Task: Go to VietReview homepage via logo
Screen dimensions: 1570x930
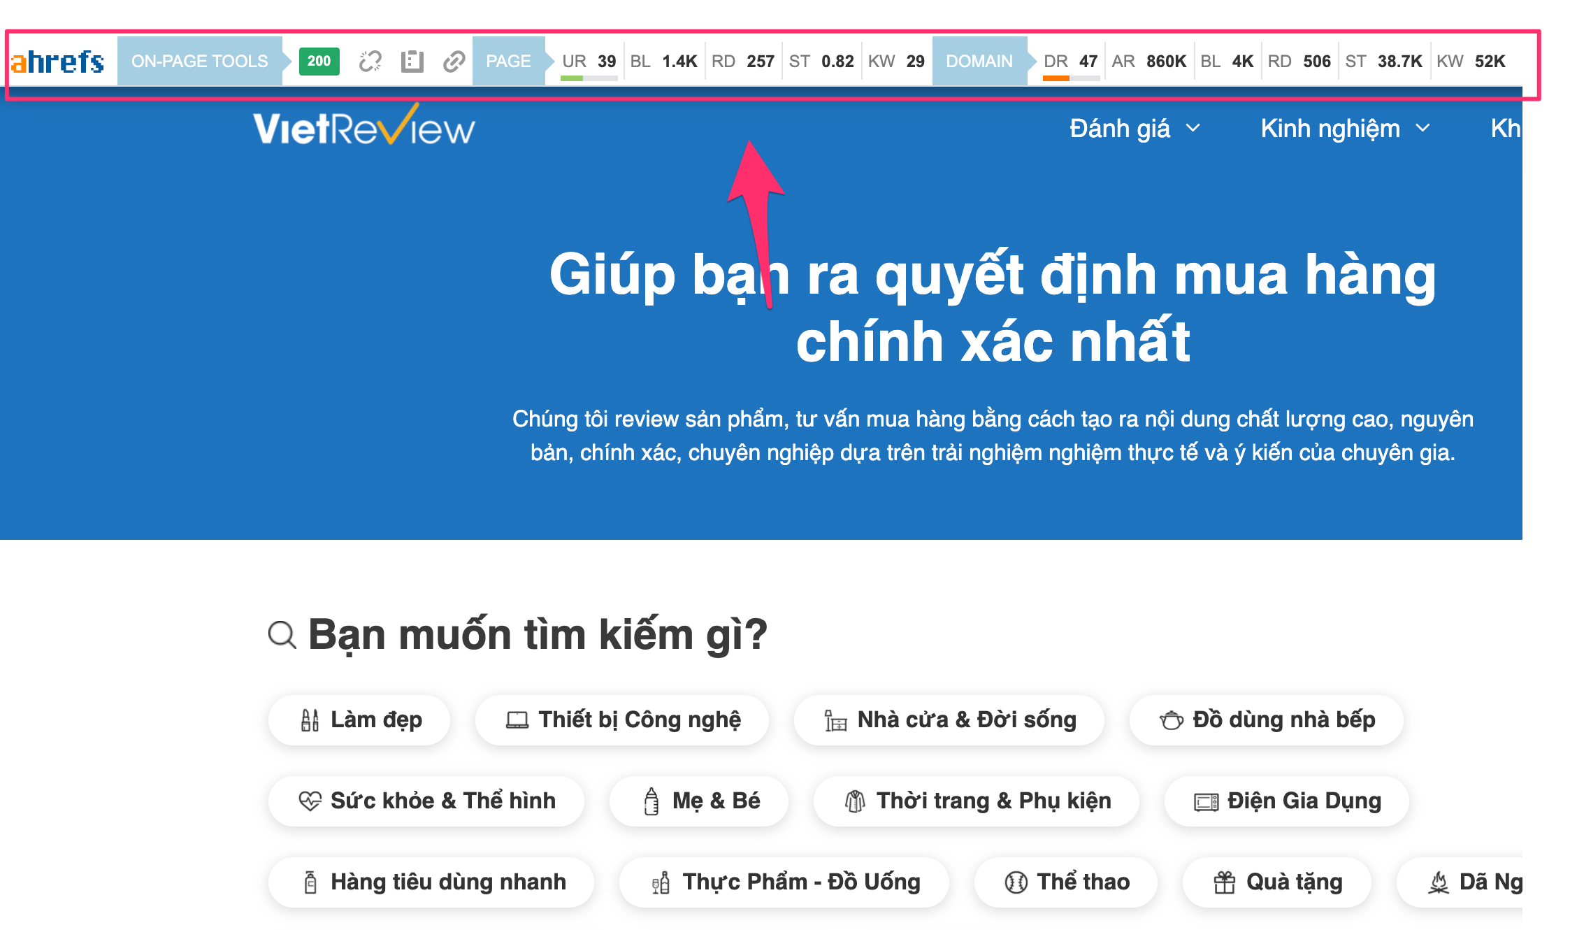Action: 363,126
